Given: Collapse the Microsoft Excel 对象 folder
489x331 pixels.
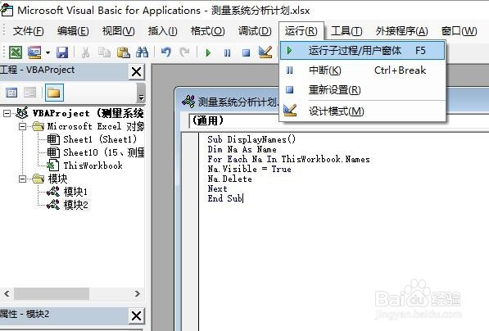Looking at the screenshot, I should [x=22, y=126].
